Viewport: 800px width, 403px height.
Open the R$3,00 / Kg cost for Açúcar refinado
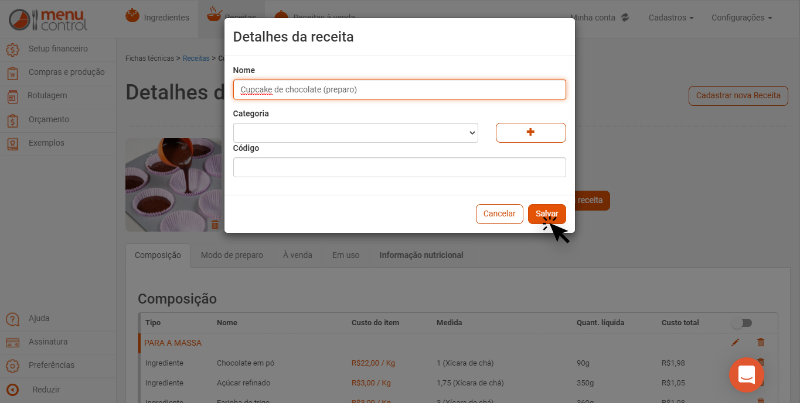[x=371, y=383]
